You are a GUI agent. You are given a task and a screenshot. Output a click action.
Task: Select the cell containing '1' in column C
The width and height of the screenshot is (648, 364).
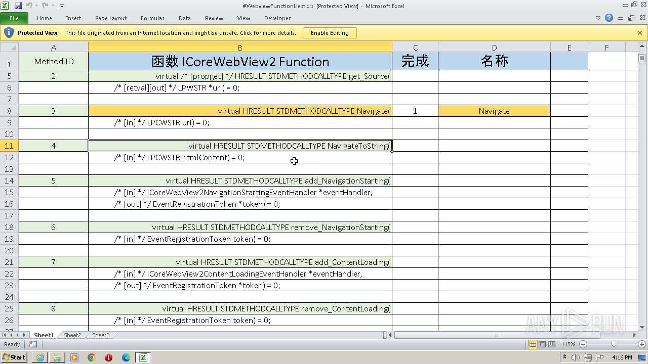click(415, 111)
